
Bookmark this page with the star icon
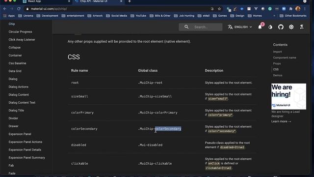(x=219, y=9)
